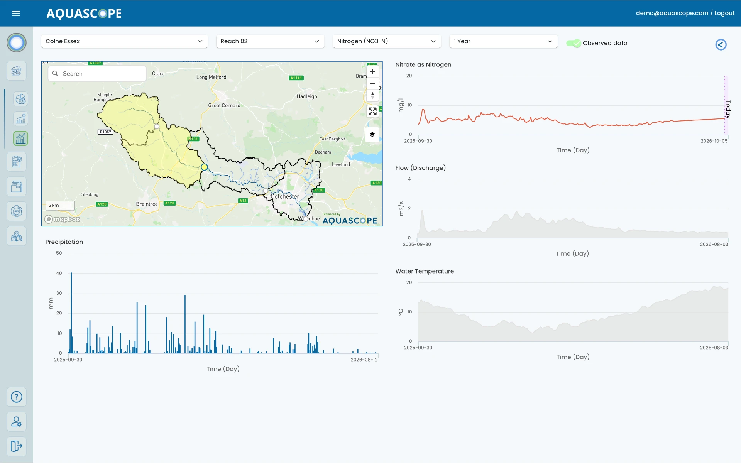Click the Water Temperature chart title
Image resolution: width=741 pixels, height=463 pixels.
point(425,271)
